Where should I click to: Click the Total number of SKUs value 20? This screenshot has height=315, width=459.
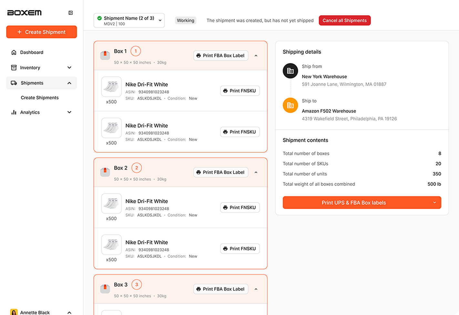[x=438, y=164]
